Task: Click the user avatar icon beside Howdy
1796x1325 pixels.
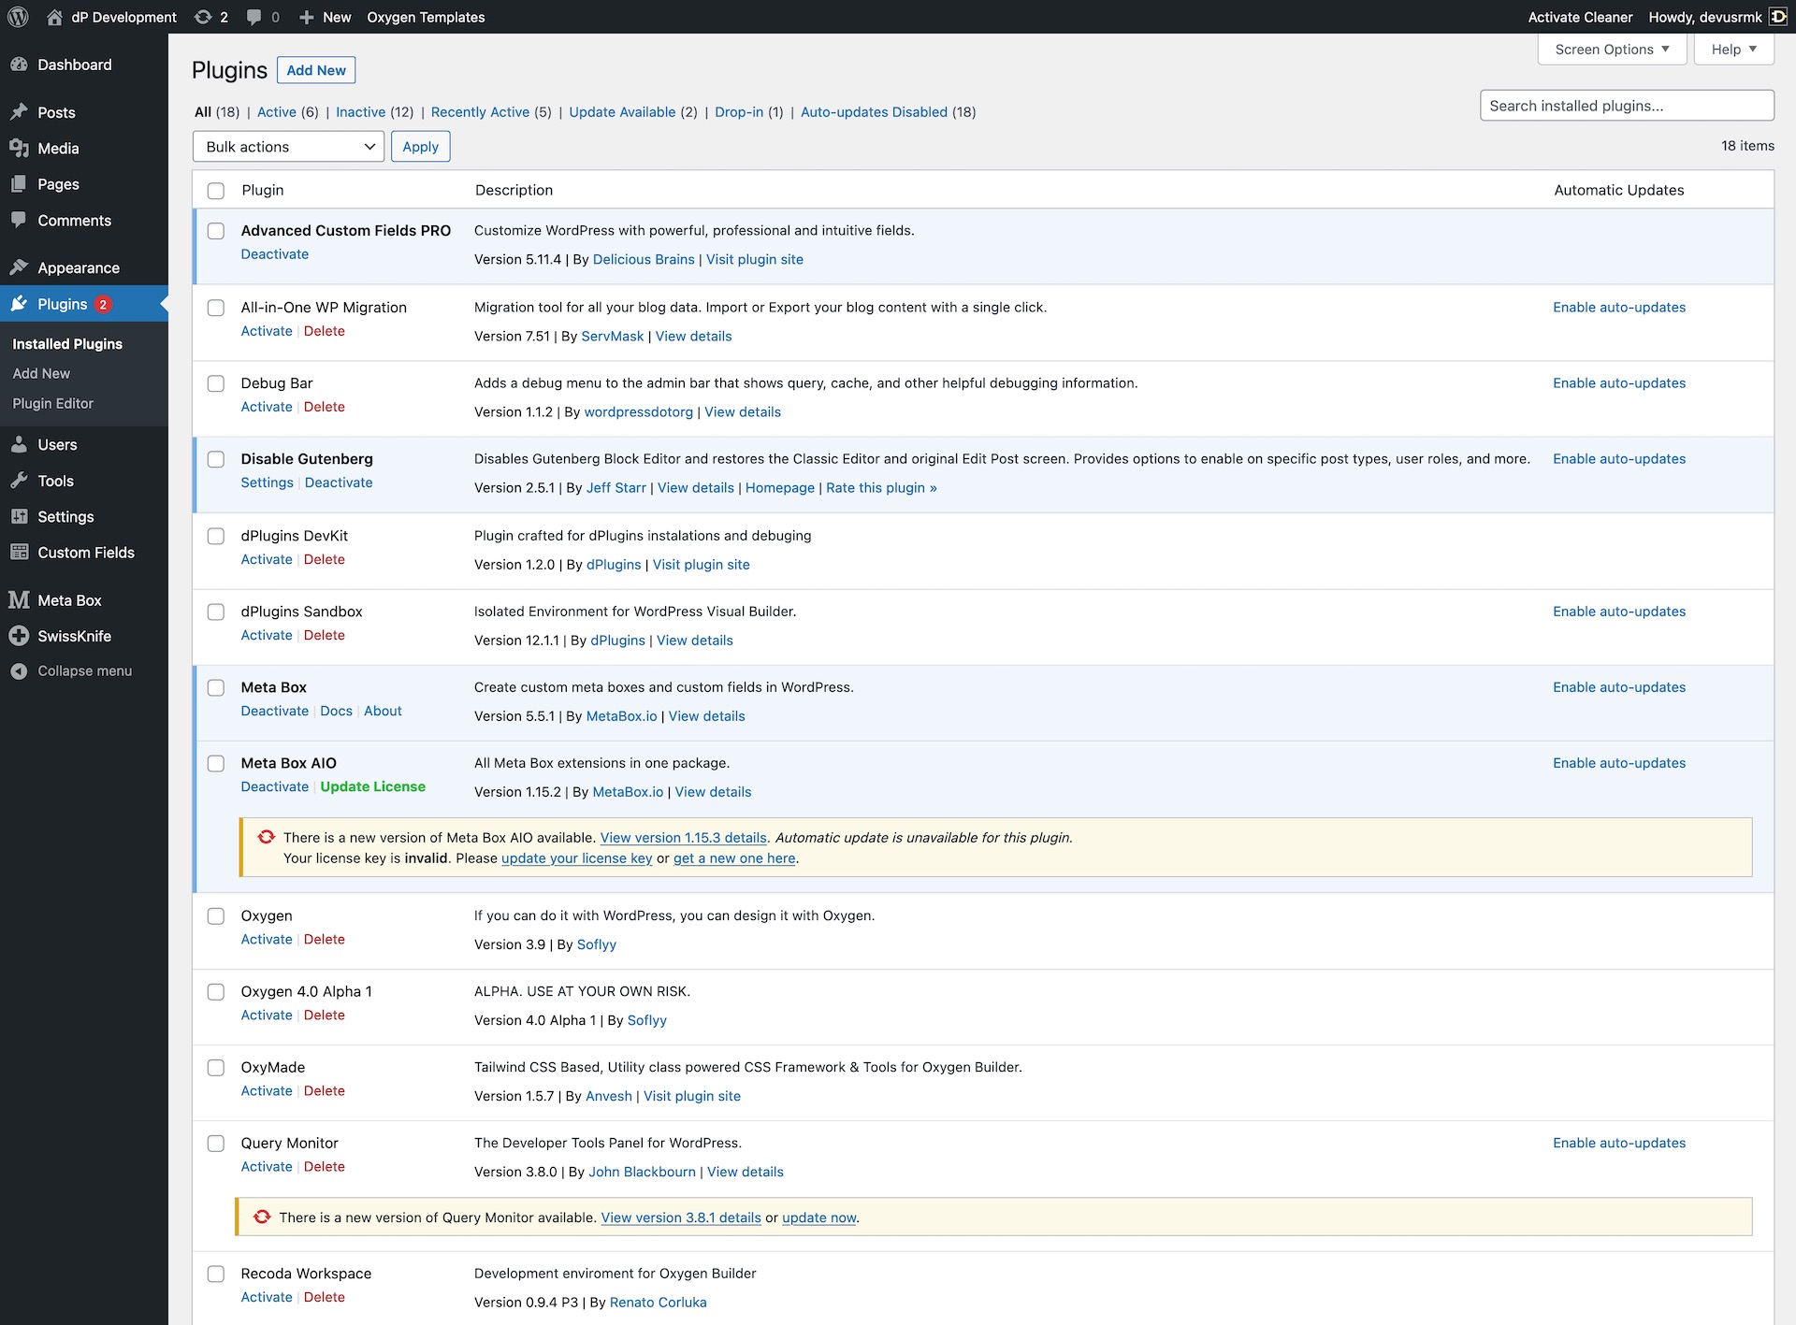Action: [x=1778, y=17]
